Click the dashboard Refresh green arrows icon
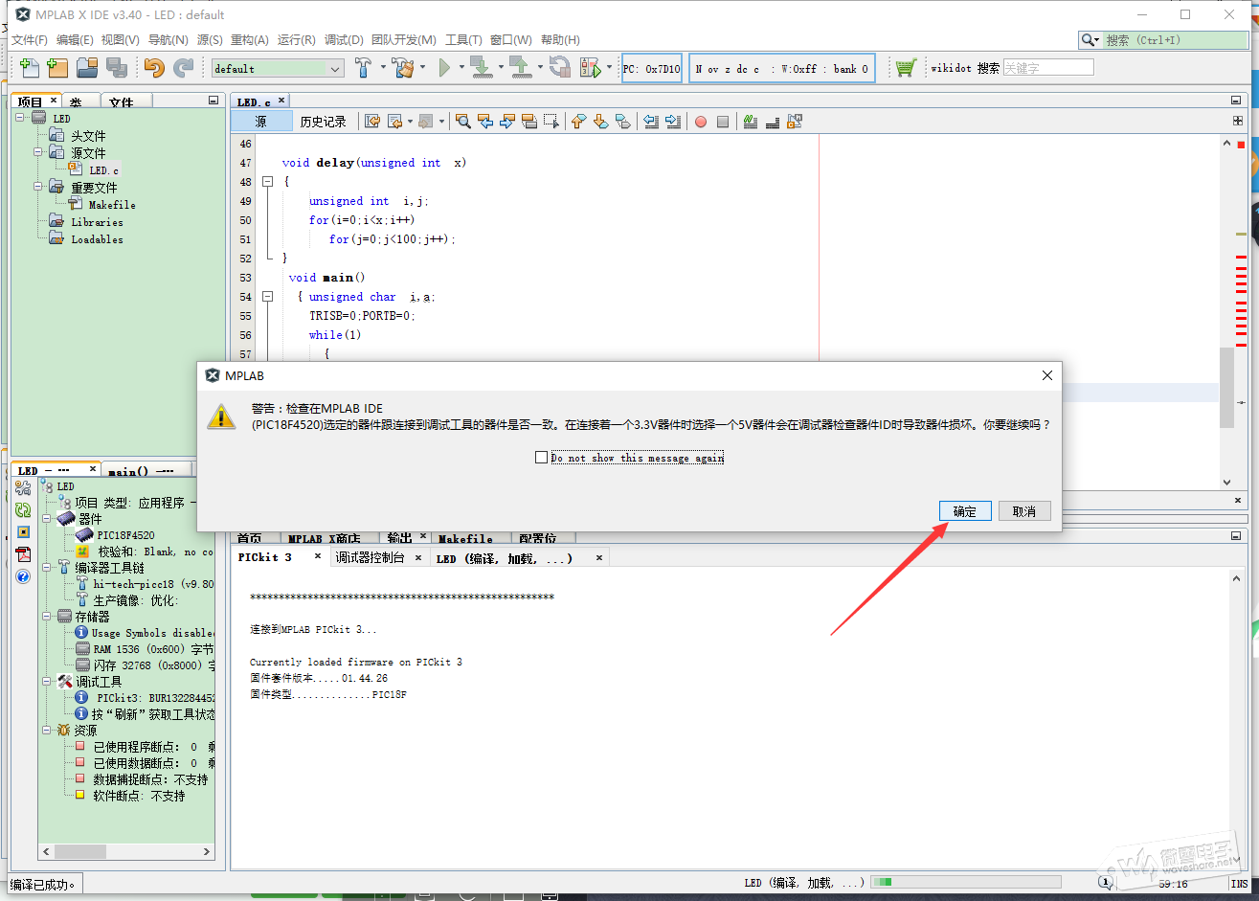The height and width of the screenshot is (901, 1259). [x=23, y=510]
